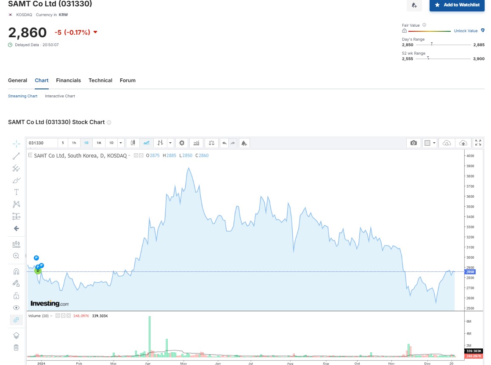Create an alert with the bell-plus icon
Image resolution: width=491 pixels, height=365 pixels.
tap(244, 143)
